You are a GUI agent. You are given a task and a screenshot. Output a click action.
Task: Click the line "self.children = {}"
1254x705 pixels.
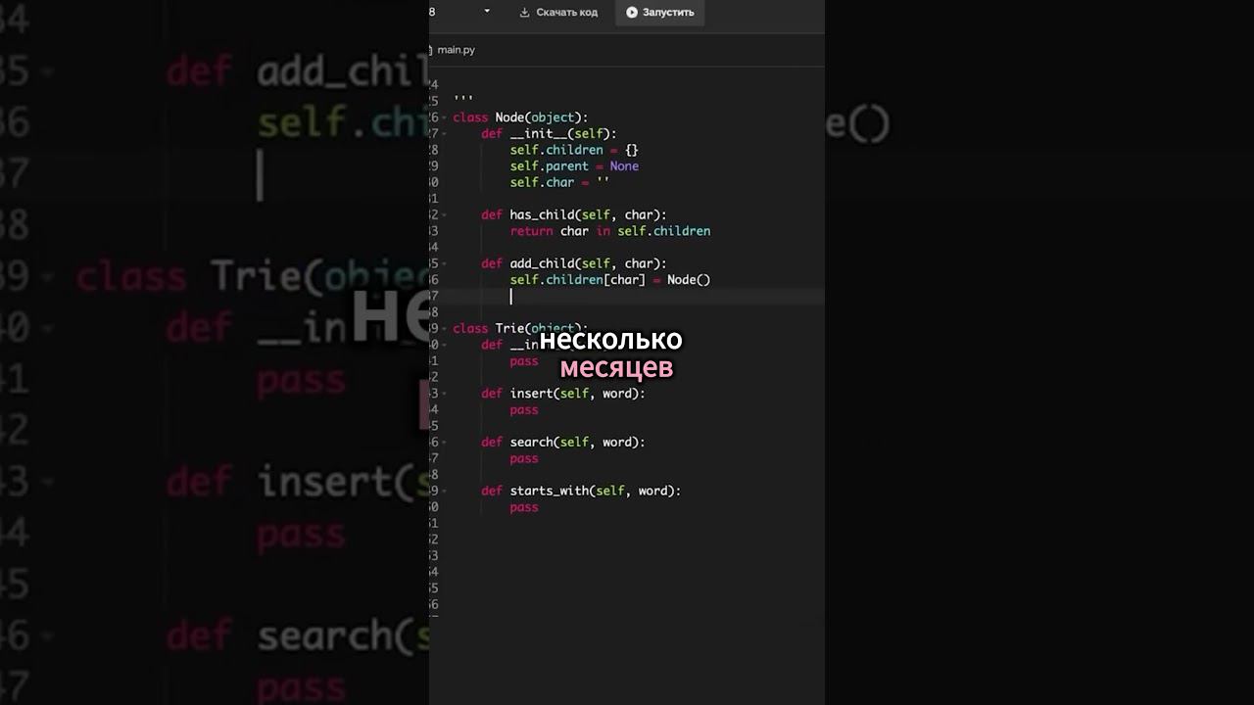(x=574, y=150)
